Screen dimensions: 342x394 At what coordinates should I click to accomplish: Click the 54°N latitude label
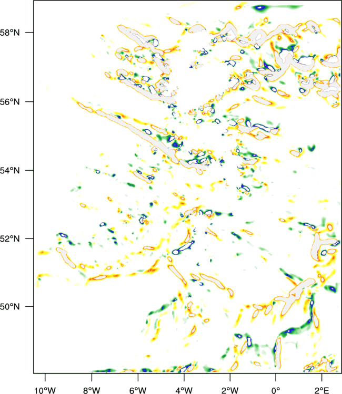coord(9,170)
